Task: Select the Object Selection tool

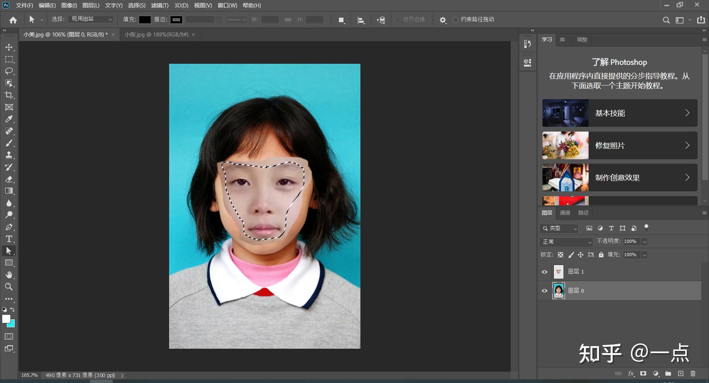Action: pyautogui.click(x=9, y=83)
